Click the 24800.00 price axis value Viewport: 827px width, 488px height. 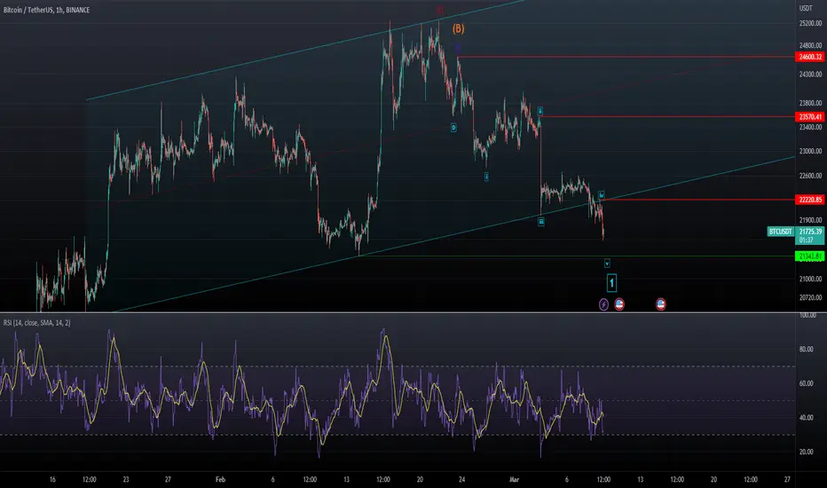810,45
